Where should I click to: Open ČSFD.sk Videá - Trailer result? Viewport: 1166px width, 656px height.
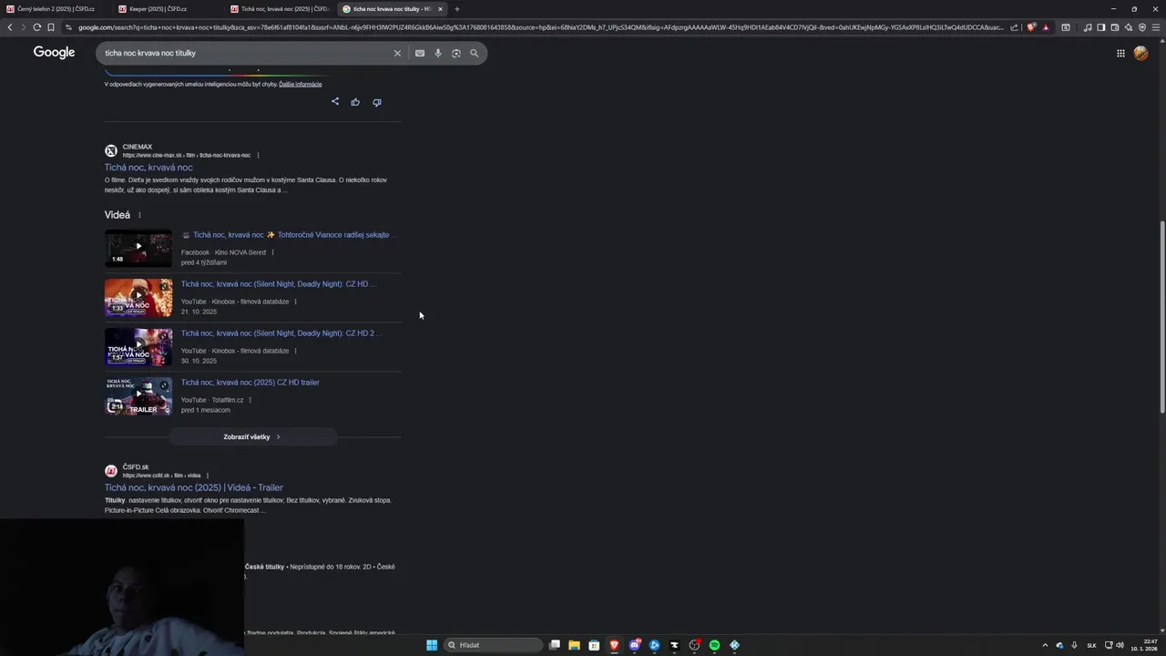[194, 487]
